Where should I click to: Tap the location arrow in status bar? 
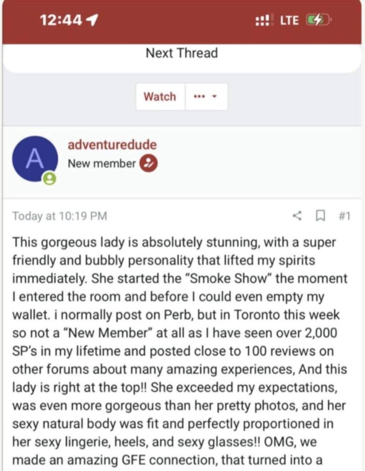92,20
